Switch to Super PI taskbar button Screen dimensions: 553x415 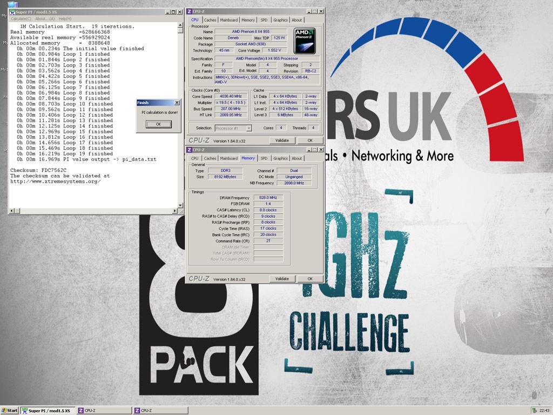coord(48,411)
